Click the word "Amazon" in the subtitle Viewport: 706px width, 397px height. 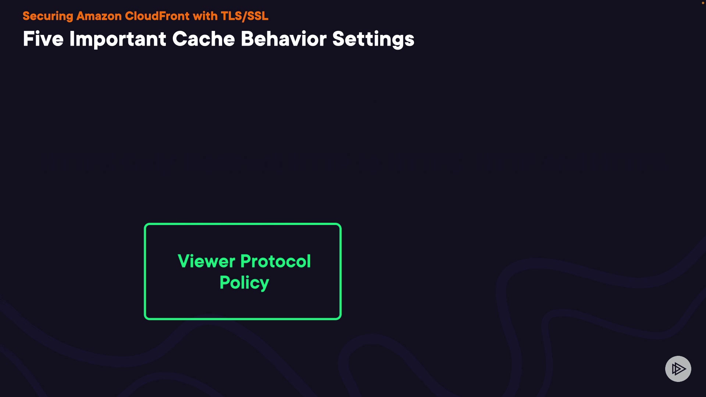click(x=99, y=16)
